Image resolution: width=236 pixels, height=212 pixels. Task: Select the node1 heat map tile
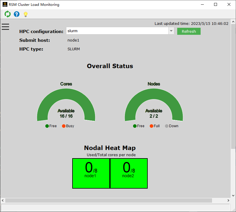91,173
